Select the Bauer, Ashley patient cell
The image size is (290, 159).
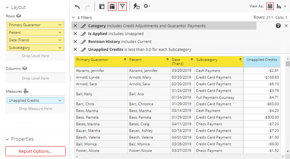tap(149, 131)
